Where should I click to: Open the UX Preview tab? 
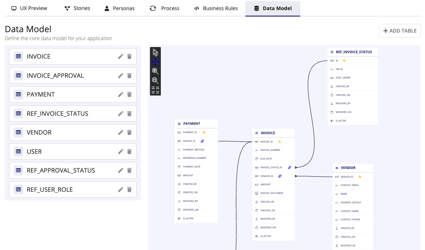click(x=29, y=8)
